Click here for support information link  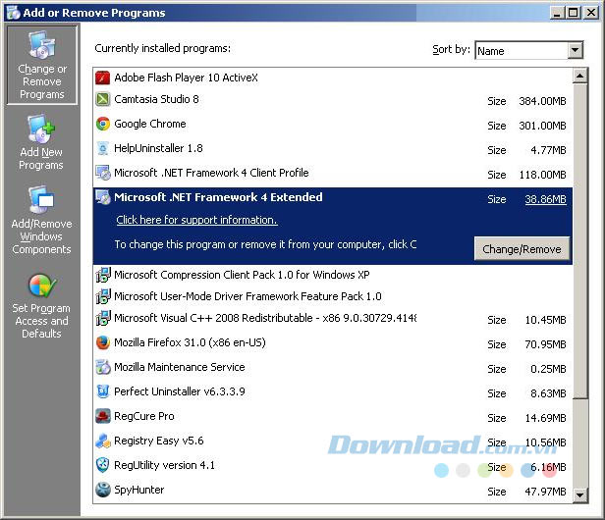(x=196, y=221)
